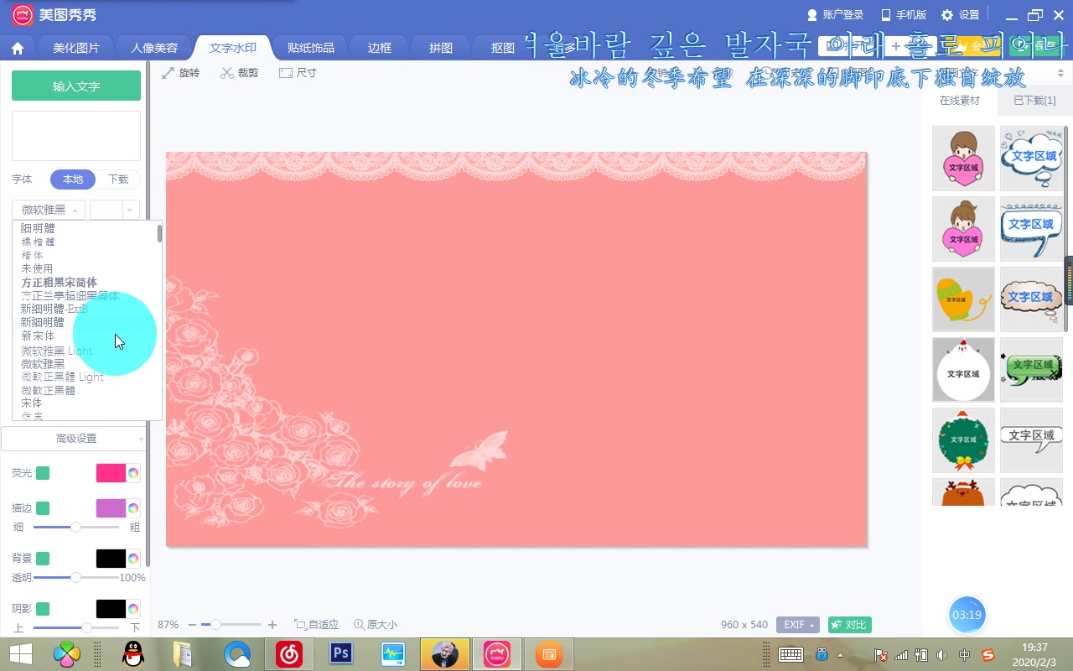1073x671 pixels.
Task: Open color wheel picker for 背景
Action: 133,559
